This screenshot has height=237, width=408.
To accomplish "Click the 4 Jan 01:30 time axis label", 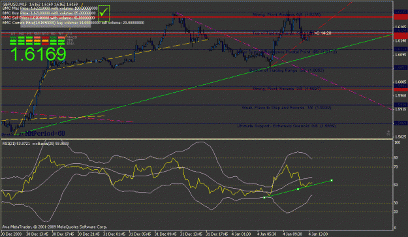I will 242,234.
